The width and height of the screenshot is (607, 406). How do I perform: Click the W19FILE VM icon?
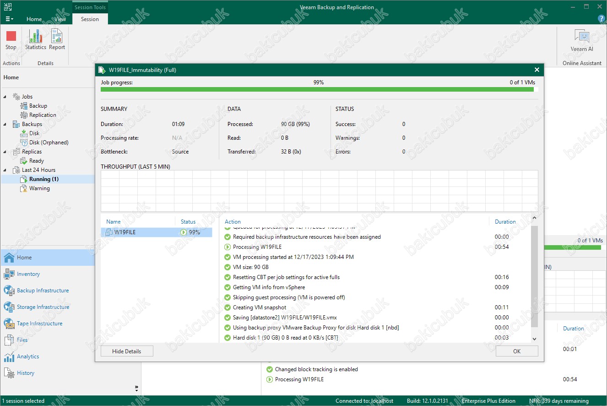[109, 232]
